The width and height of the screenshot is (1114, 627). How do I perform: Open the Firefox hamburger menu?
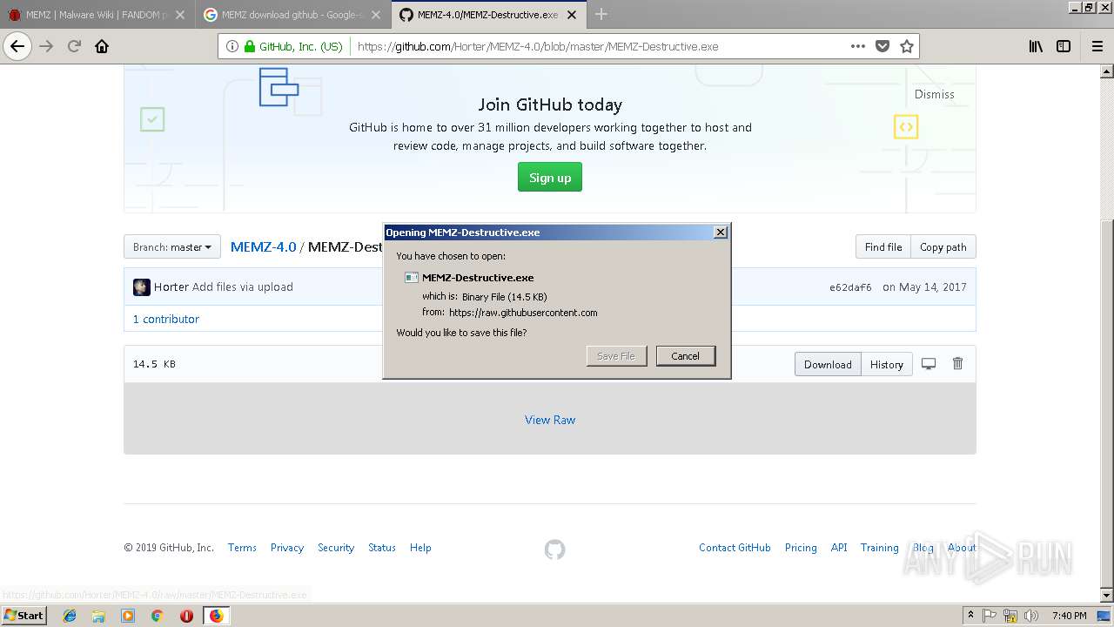pos(1097,46)
